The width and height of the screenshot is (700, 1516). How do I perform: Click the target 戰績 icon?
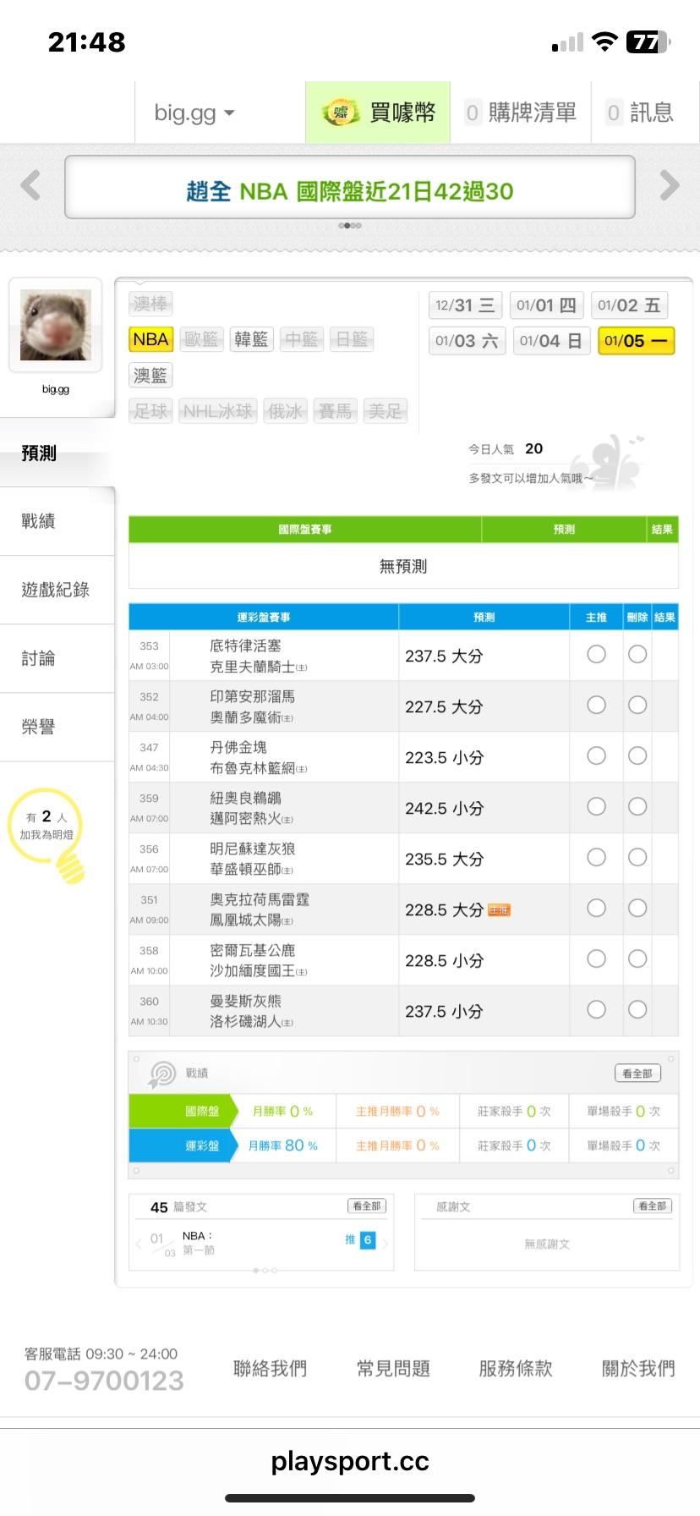click(x=161, y=1074)
